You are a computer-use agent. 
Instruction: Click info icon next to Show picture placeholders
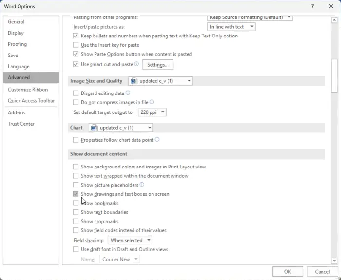tap(142, 185)
